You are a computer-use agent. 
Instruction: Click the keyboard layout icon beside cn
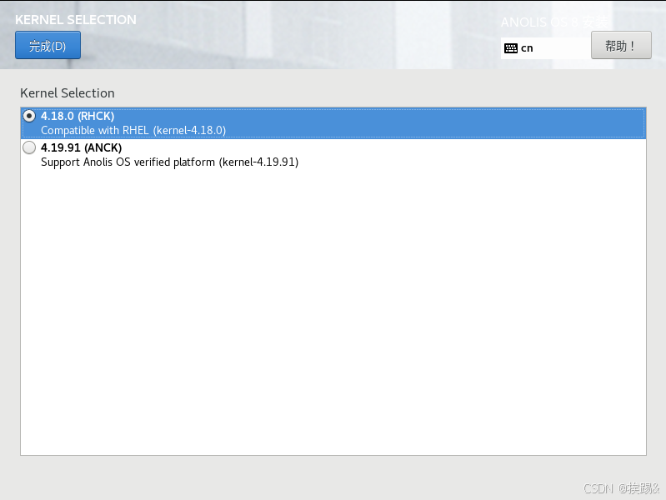click(510, 48)
